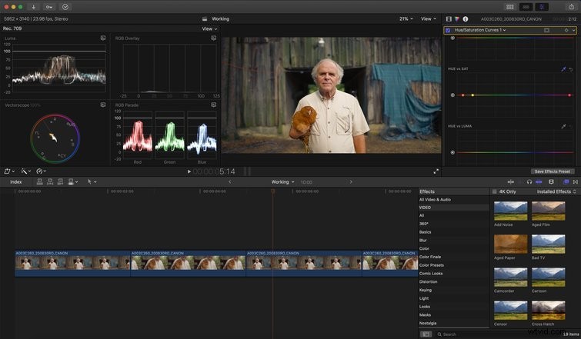Select the Aged Paper effect thumbnail
The height and width of the screenshot is (339, 581).
tap(511, 244)
